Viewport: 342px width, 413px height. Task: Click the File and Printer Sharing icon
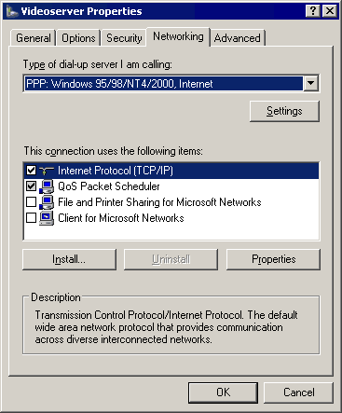(47, 202)
